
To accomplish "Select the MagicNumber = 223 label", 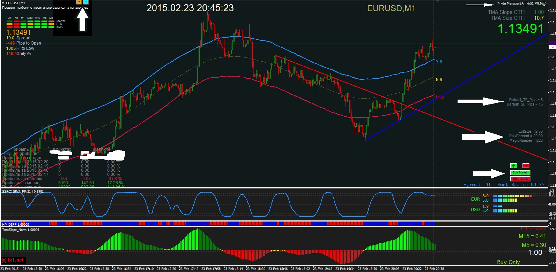I will [526, 141].
